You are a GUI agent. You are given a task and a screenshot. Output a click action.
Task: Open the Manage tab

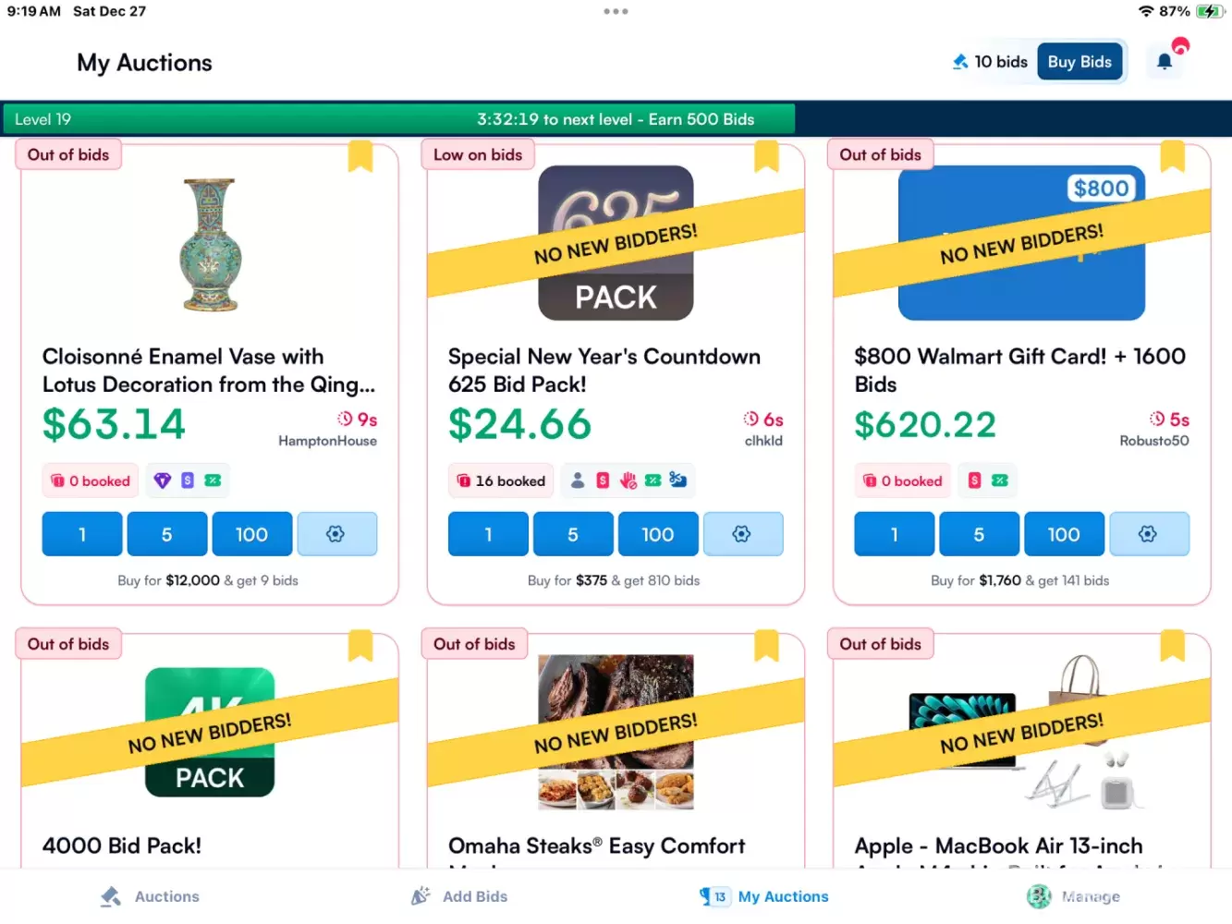click(x=1073, y=896)
